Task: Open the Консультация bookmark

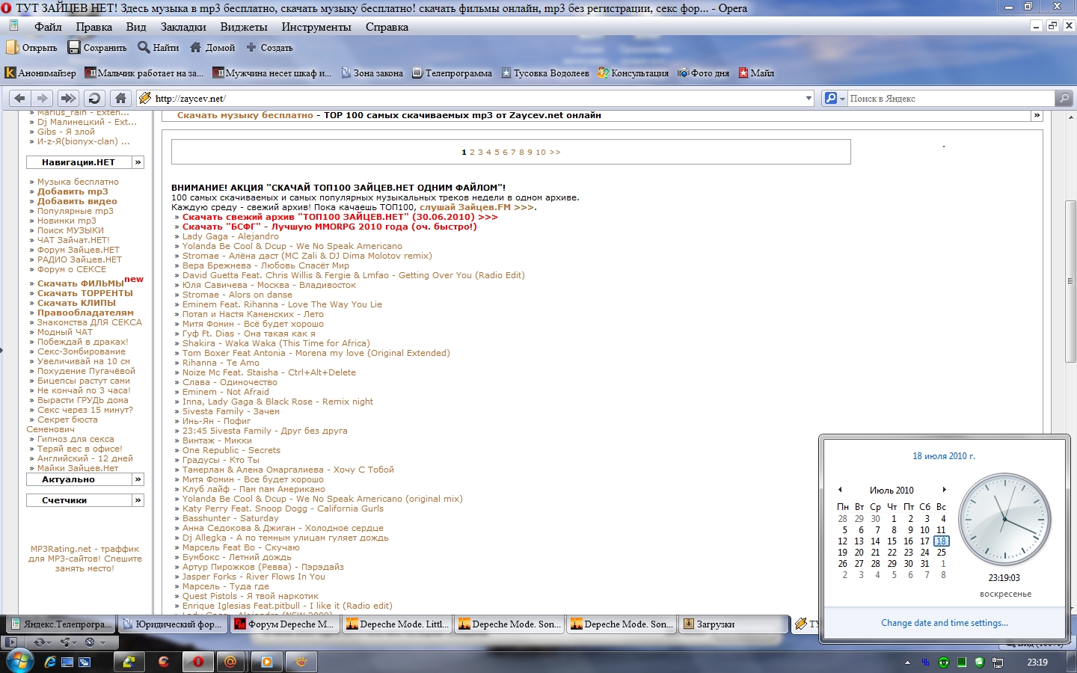Action: tap(633, 73)
